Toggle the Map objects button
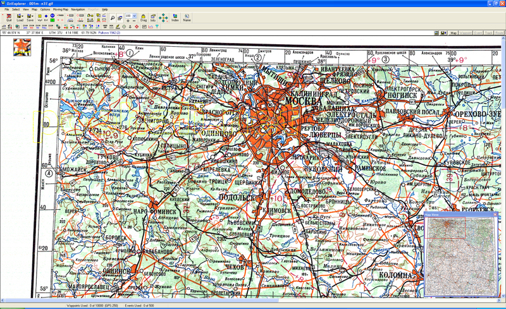Viewport: 506px width, 309px height. 454,33
